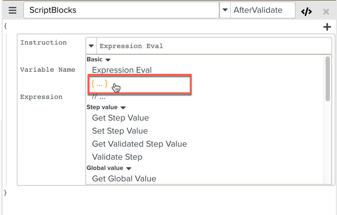Image resolution: width=337 pixels, height=215 pixels.
Task: Pick Set Step Value instruction
Action: (x=120, y=131)
